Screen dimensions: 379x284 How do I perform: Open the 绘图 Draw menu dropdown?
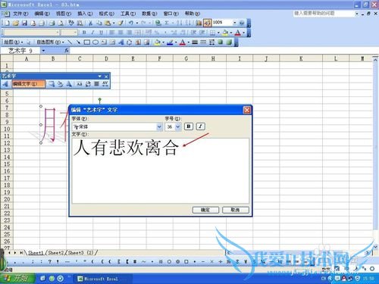[13, 42]
